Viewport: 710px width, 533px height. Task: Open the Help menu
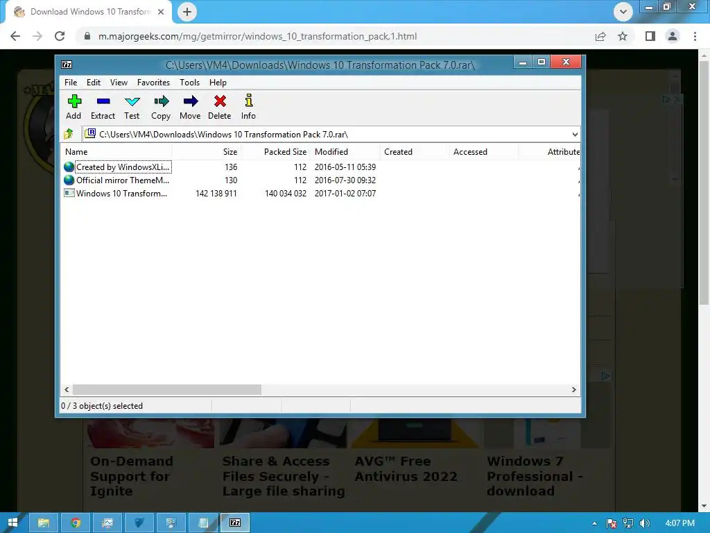click(x=218, y=83)
